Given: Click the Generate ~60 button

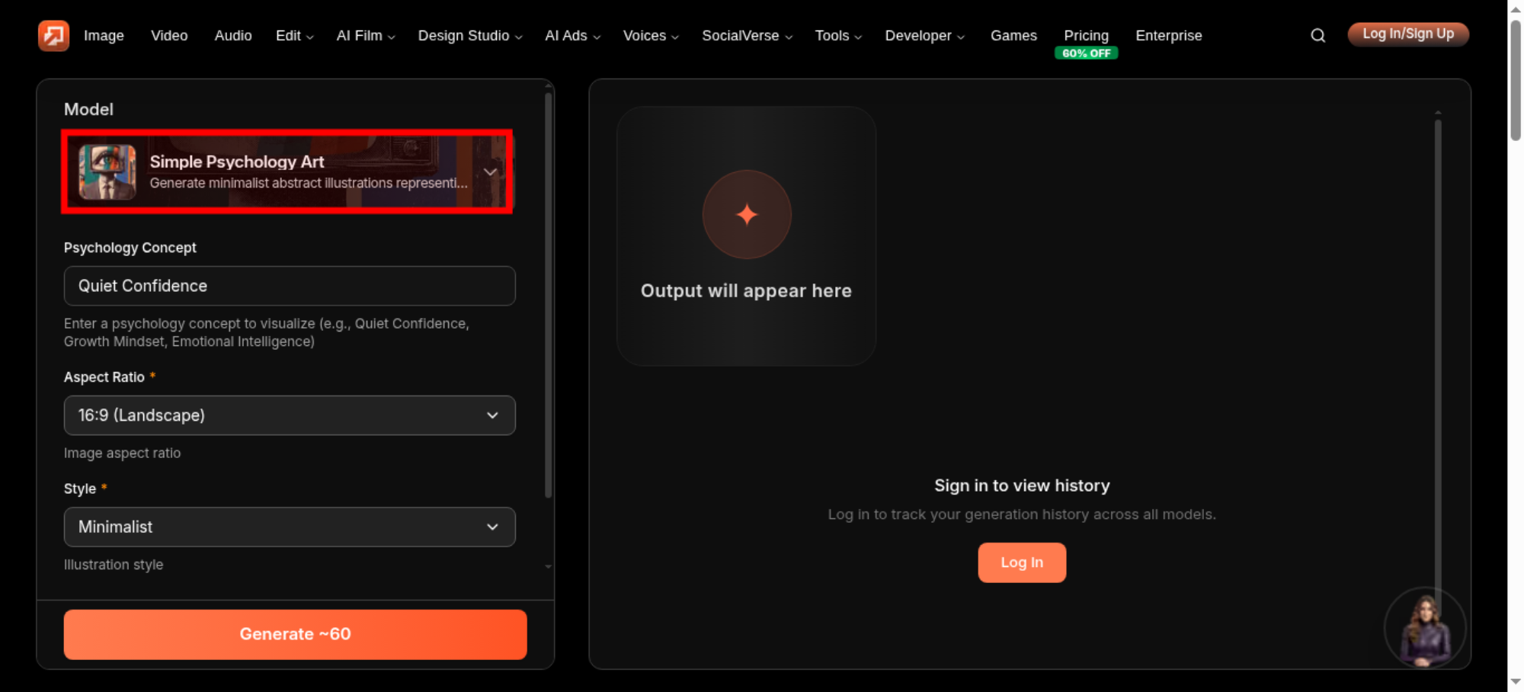Looking at the screenshot, I should point(296,634).
